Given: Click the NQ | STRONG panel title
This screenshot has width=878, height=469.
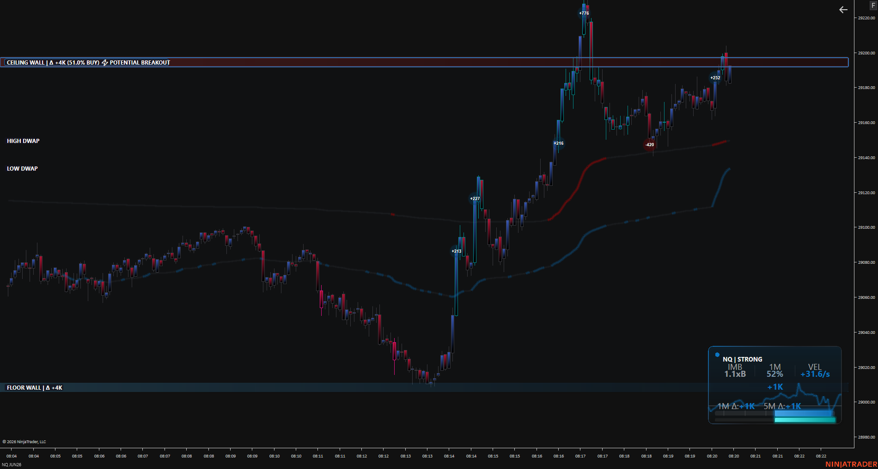Looking at the screenshot, I should 743,359.
